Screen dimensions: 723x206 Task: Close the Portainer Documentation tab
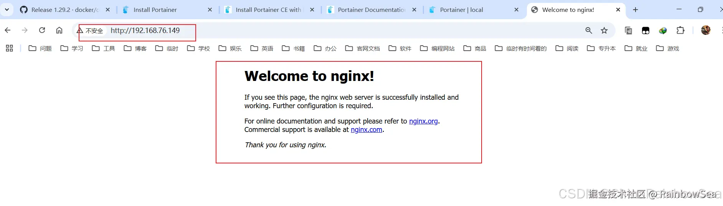click(x=414, y=10)
